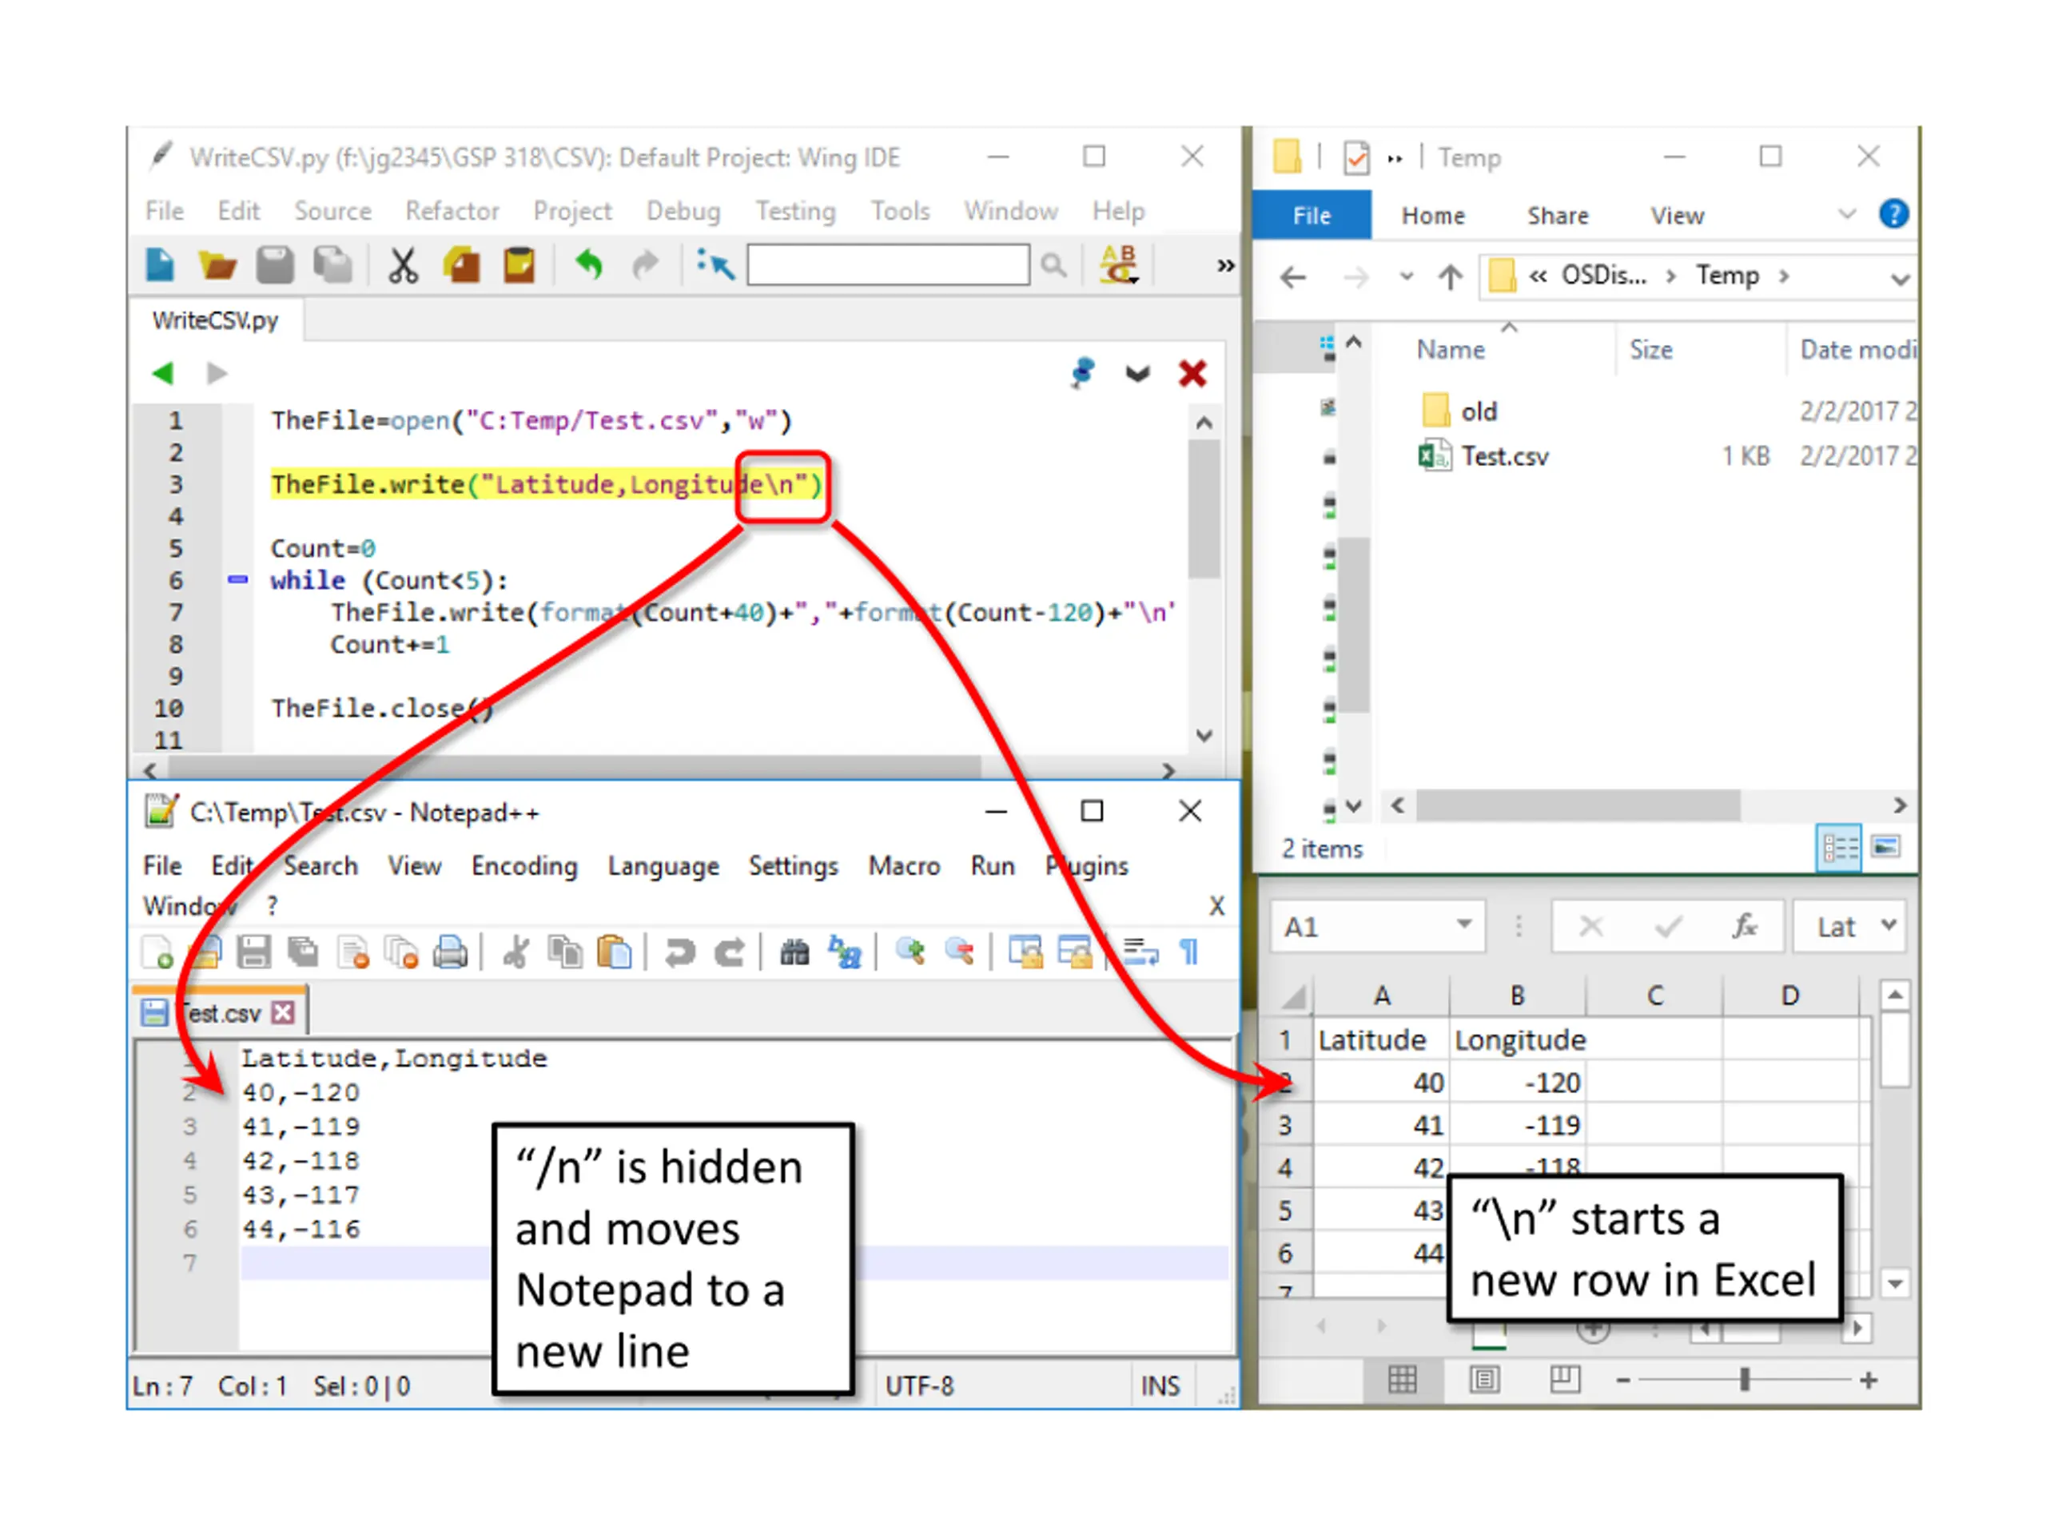Image resolution: width=2046 pixels, height=1534 pixels.
Task: Click the New File icon in Wing IDE toolbar
Action: 160,265
